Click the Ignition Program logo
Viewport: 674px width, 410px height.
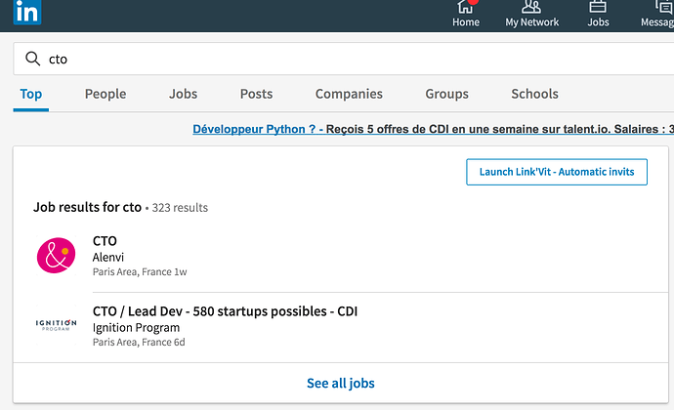pos(56,325)
